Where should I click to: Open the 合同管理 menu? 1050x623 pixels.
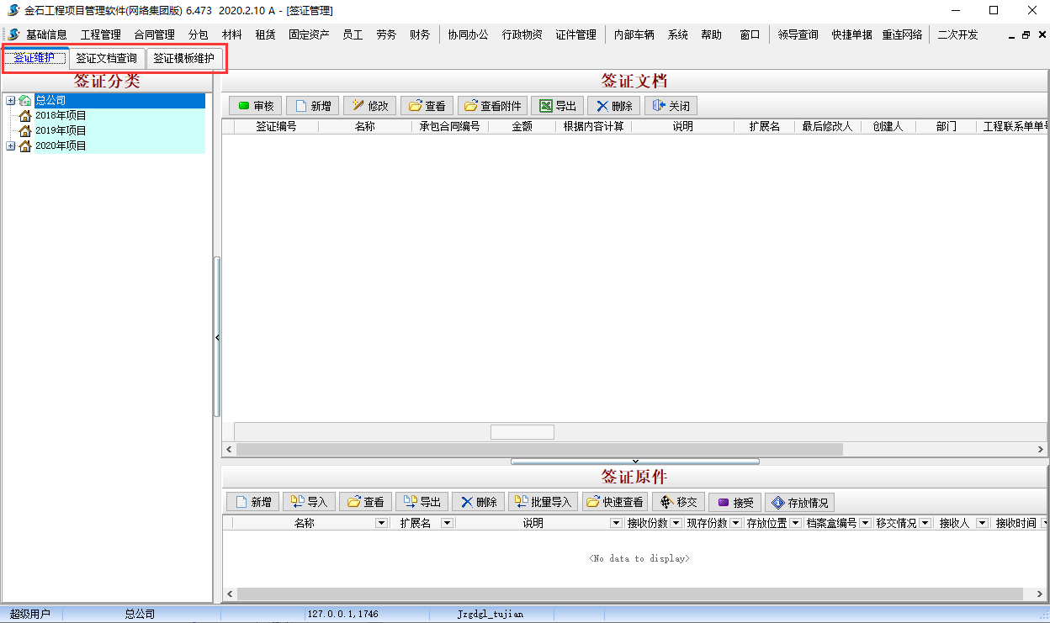[154, 34]
